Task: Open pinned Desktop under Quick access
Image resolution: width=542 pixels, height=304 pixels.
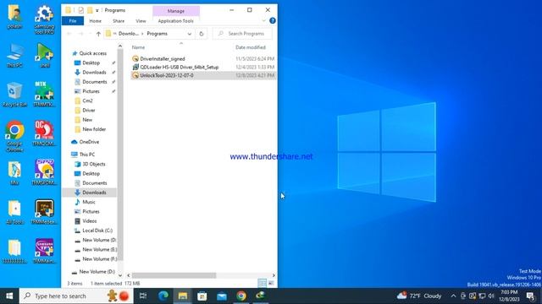Action: [x=91, y=62]
